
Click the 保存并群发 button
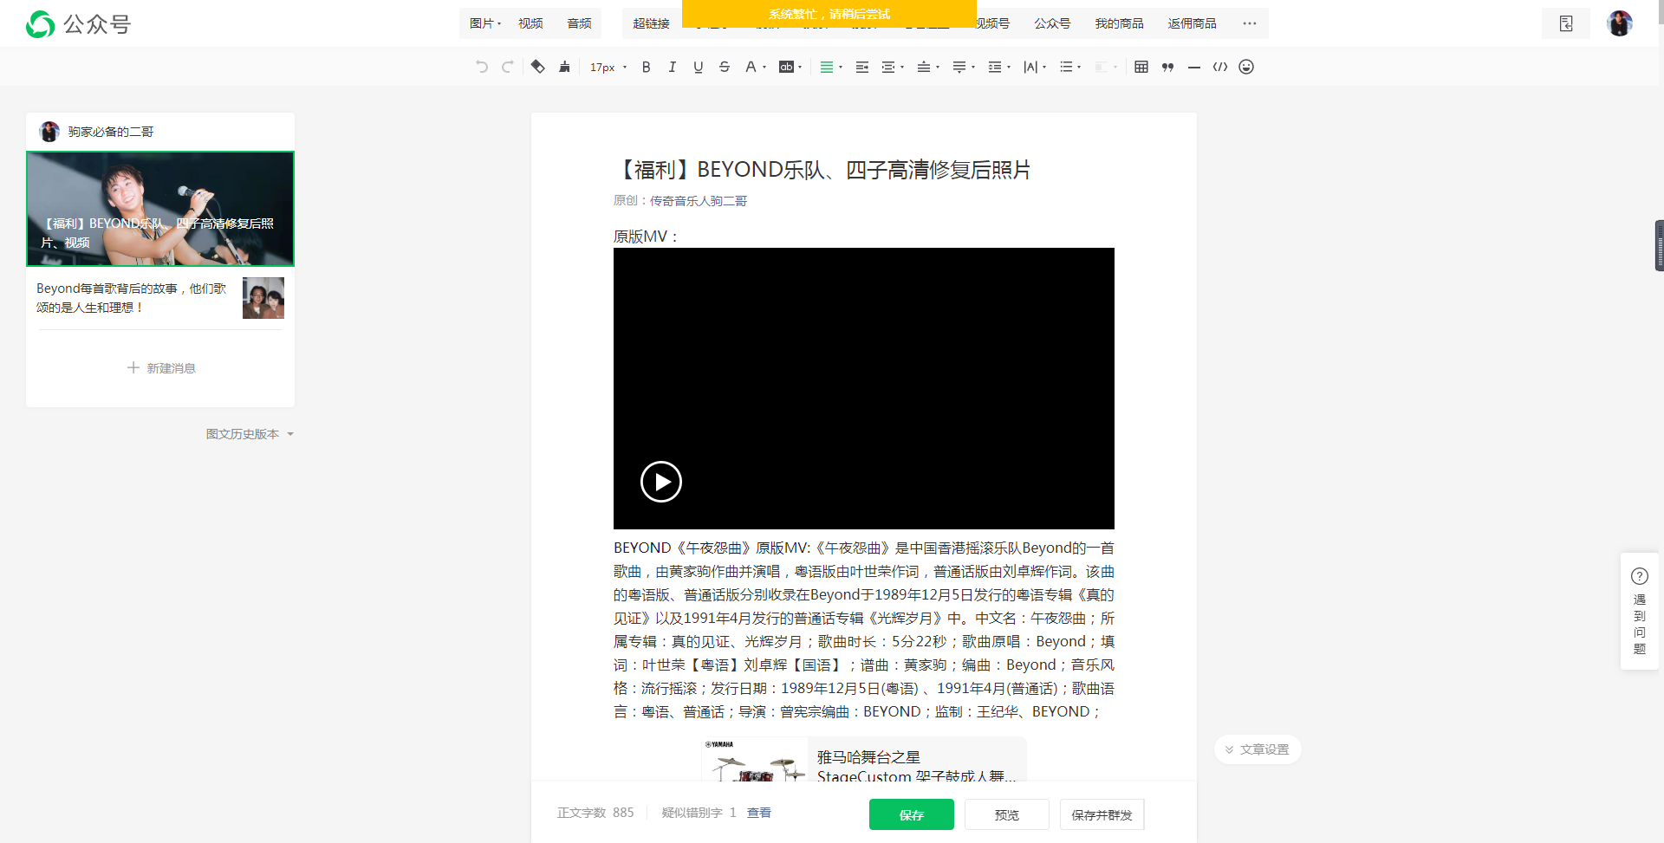pyautogui.click(x=1102, y=814)
